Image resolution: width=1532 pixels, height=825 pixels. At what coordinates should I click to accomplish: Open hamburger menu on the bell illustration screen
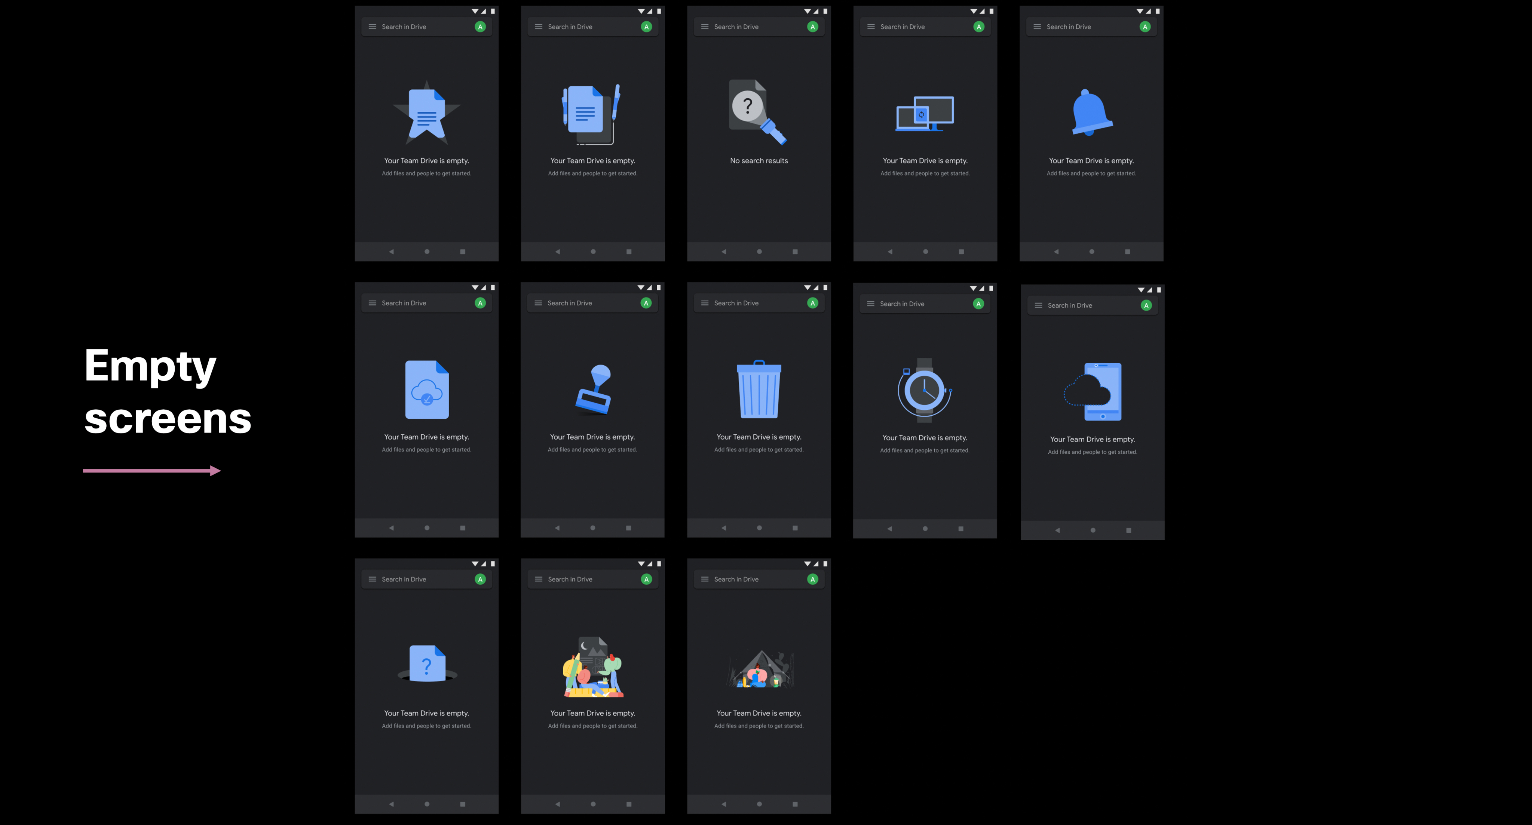pos(1037,27)
